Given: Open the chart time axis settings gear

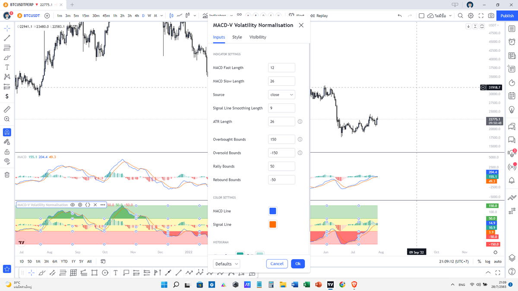Looking at the screenshot, I should (x=495, y=252).
